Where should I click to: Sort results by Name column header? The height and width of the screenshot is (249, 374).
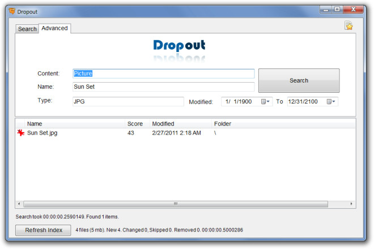coord(35,123)
